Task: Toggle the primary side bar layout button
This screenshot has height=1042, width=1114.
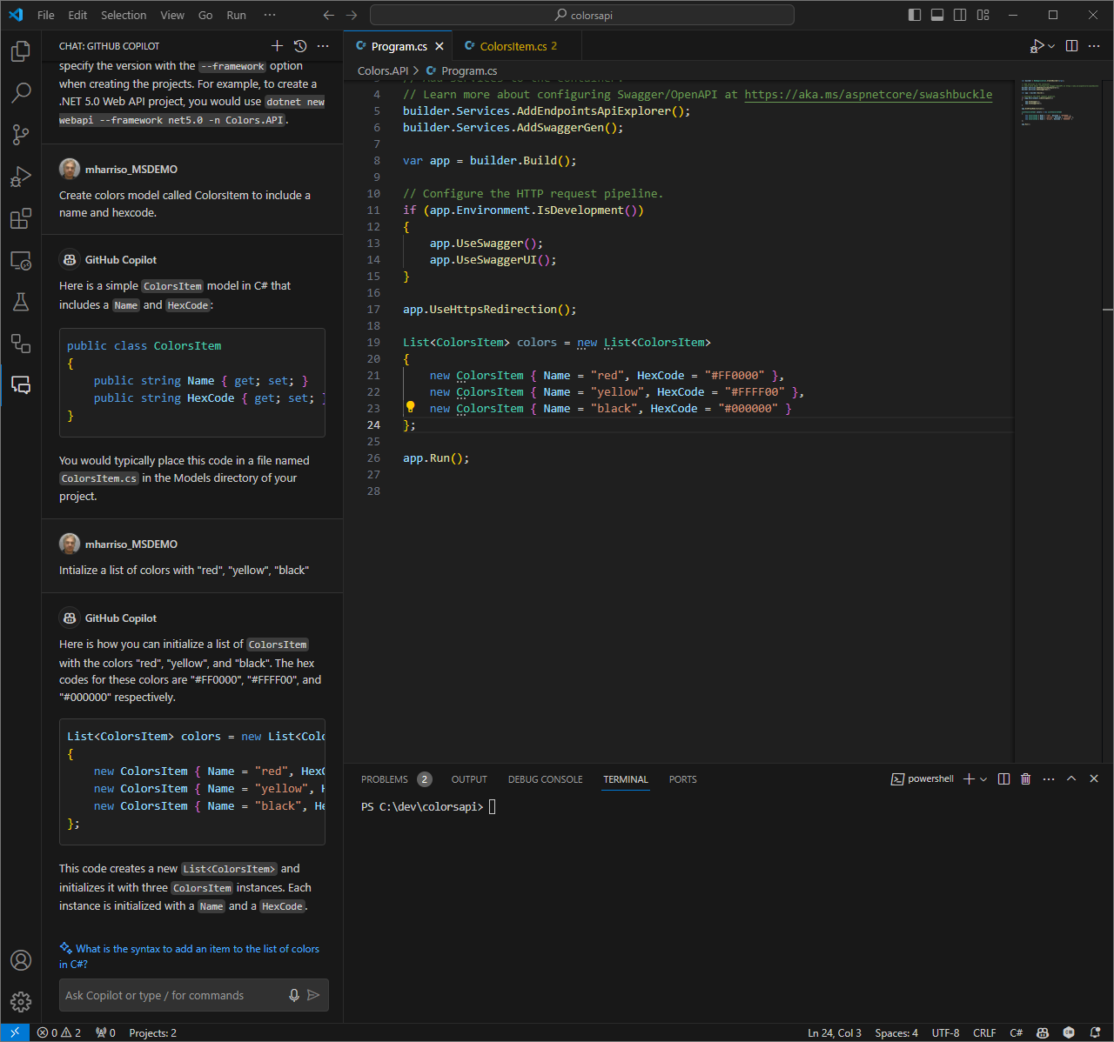Action: pyautogui.click(x=915, y=15)
